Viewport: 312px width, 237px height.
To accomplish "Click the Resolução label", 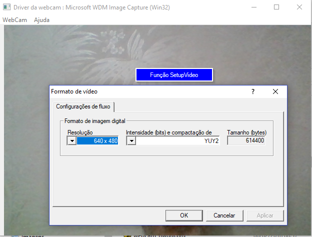I will (80, 132).
